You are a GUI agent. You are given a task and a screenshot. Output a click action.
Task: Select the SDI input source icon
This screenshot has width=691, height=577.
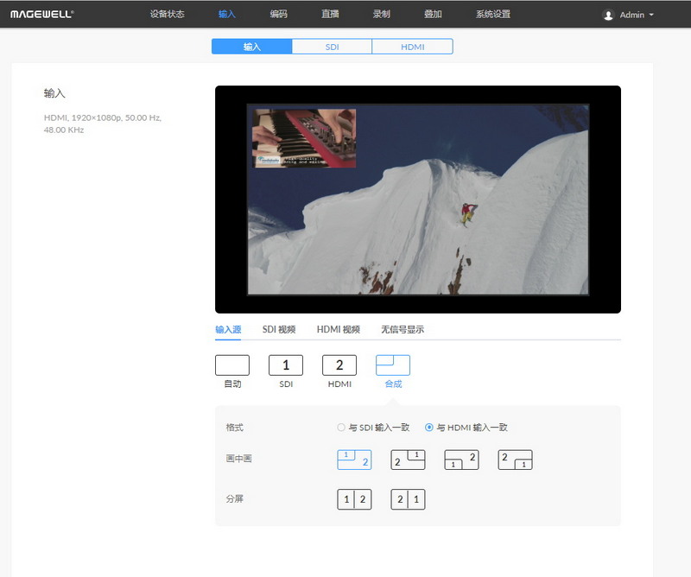[286, 365]
